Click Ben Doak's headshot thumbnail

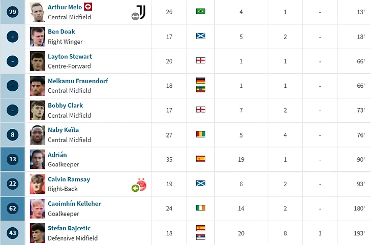click(x=37, y=36)
